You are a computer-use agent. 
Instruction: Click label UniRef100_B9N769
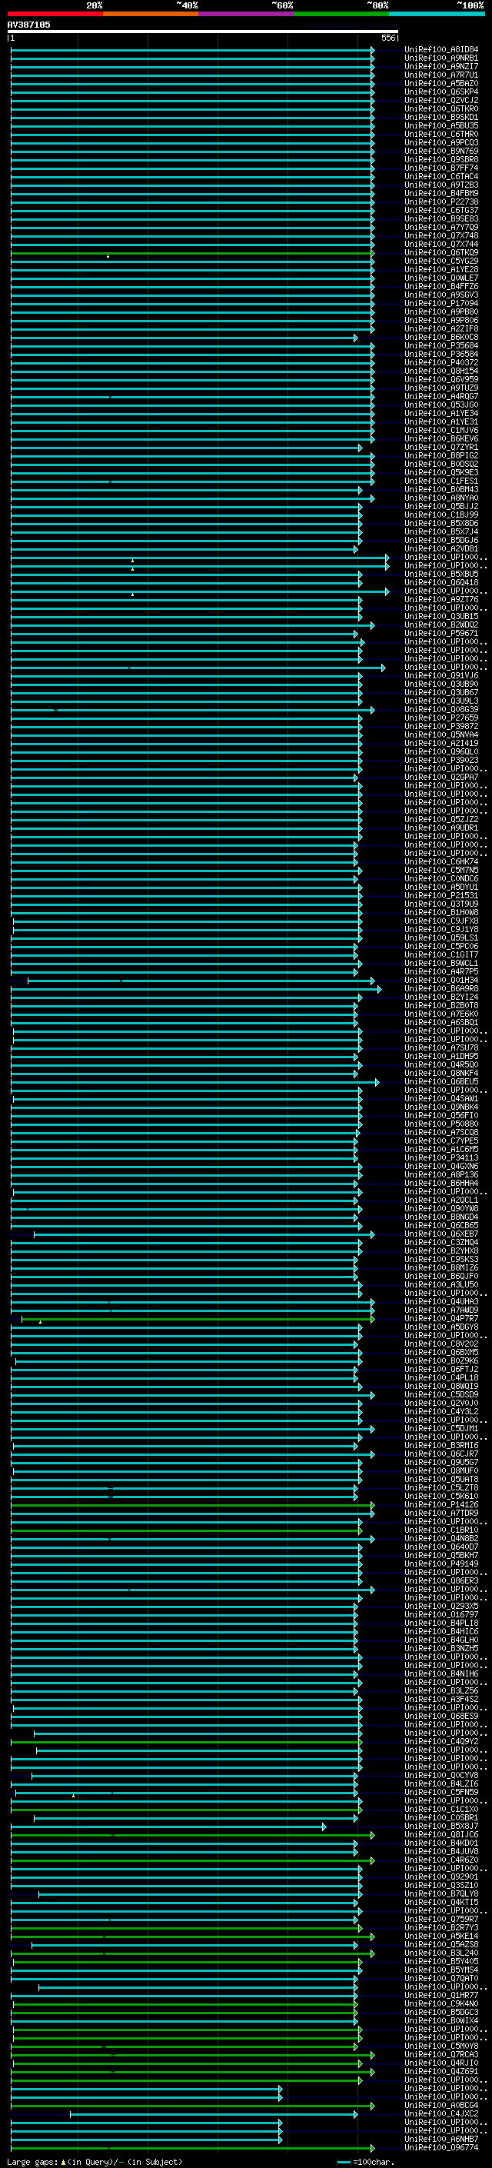coord(440,151)
